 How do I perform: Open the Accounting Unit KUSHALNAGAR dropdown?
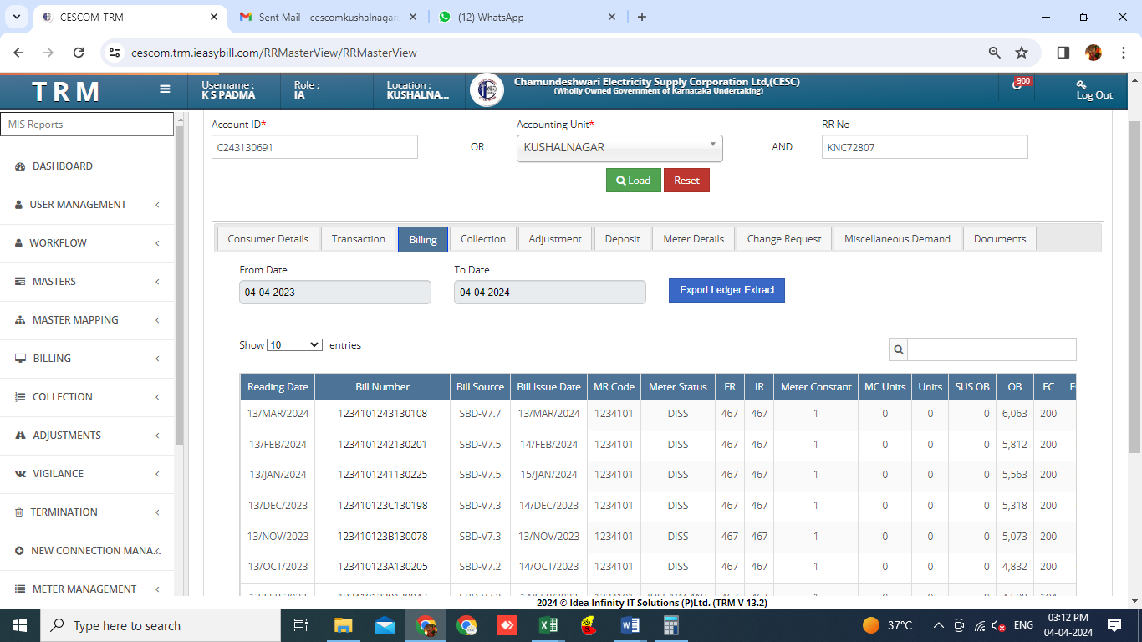pos(619,148)
